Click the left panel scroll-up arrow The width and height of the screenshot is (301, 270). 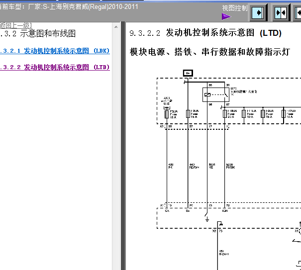point(116,27)
